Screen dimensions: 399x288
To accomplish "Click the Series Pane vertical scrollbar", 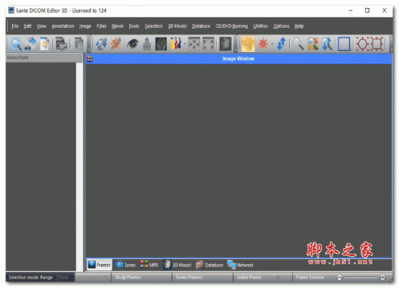I will (x=79, y=167).
